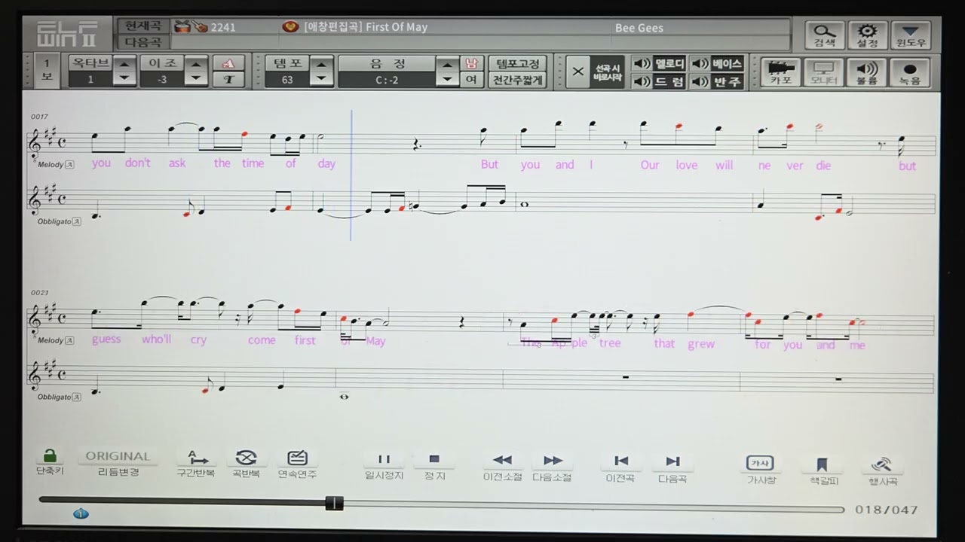Stop playback with 정지
The width and height of the screenshot is (965, 542).
pyautogui.click(x=434, y=465)
